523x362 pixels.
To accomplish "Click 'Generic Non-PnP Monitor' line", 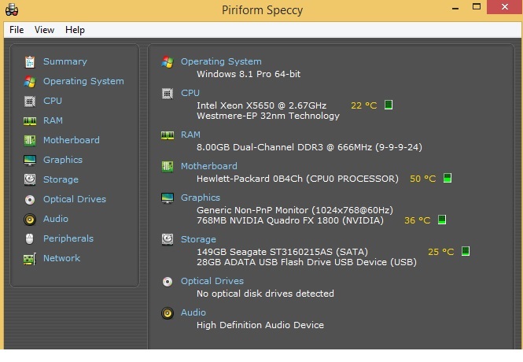I will pyautogui.click(x=295, y=210).
